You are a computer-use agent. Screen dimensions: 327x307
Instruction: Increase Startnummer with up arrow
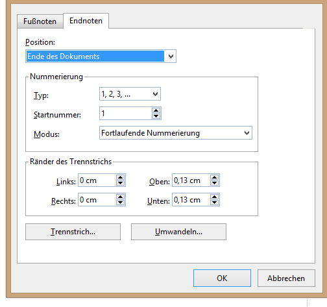(x=156, y=110)
